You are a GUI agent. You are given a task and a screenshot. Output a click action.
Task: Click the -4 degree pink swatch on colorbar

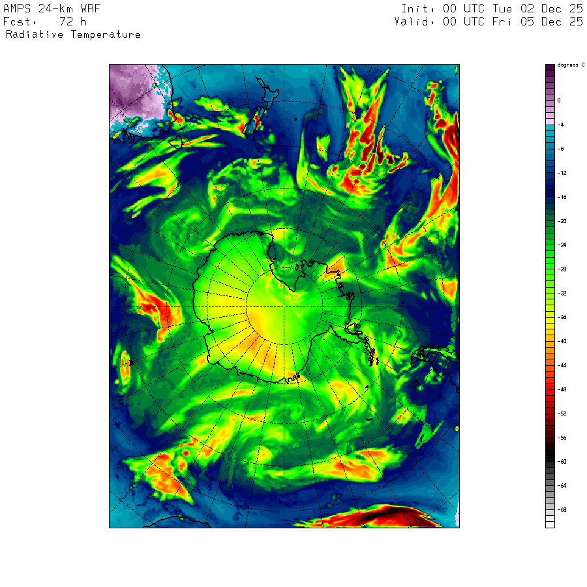click(x=550, y=122)
